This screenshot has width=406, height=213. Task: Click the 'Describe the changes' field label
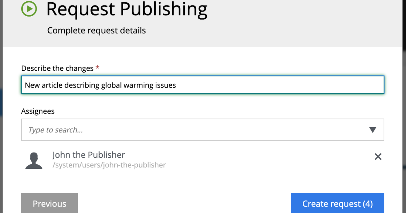(57, 68)
